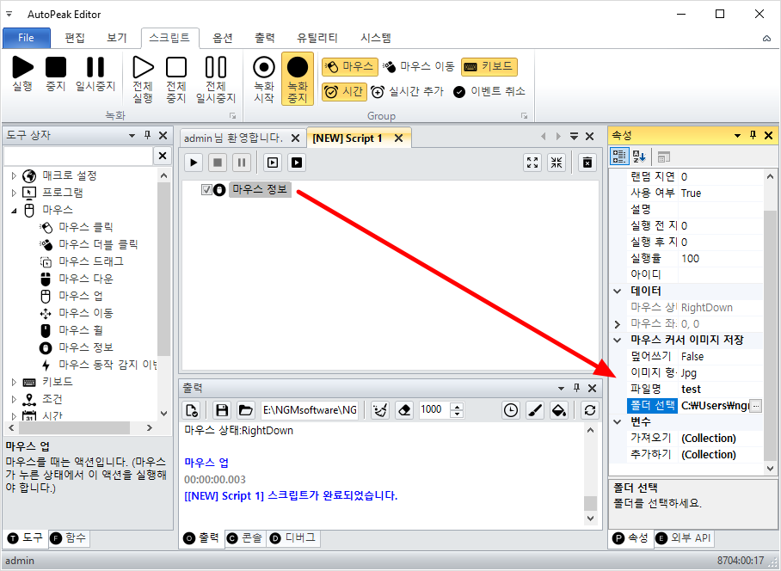
Task: Switch to 콘솔 bottom tab
Action: tap(245, 538)
